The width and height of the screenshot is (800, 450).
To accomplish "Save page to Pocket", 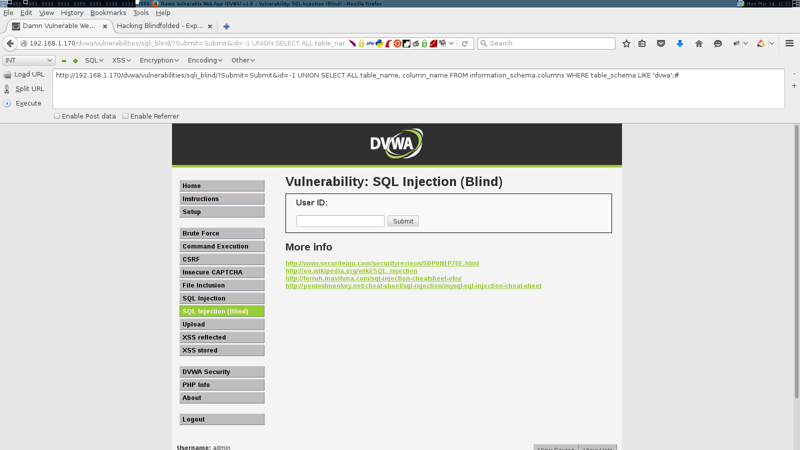I will pyautogui.click(x=661, y=43).
